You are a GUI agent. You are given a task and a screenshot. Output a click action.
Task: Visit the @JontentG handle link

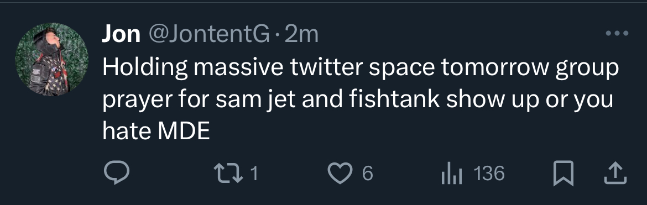tap(209, 34)
